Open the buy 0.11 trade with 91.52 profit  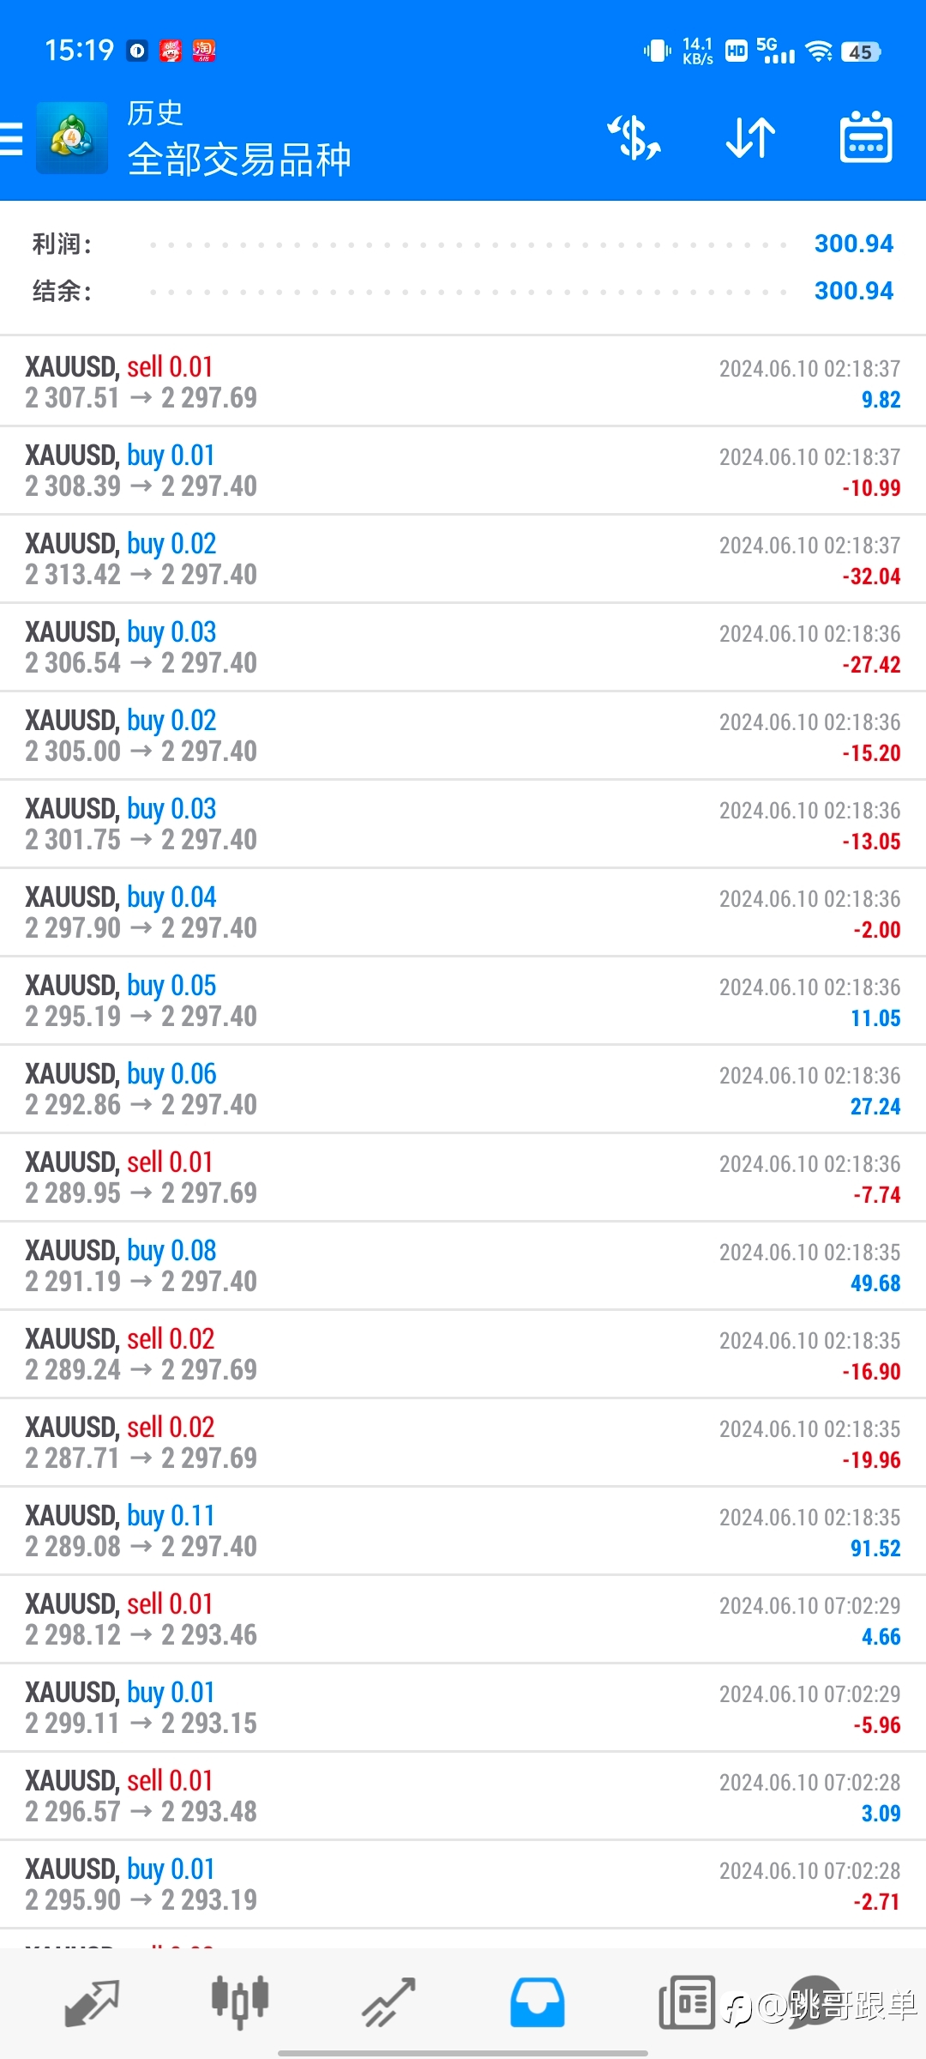coord(463,1531)
